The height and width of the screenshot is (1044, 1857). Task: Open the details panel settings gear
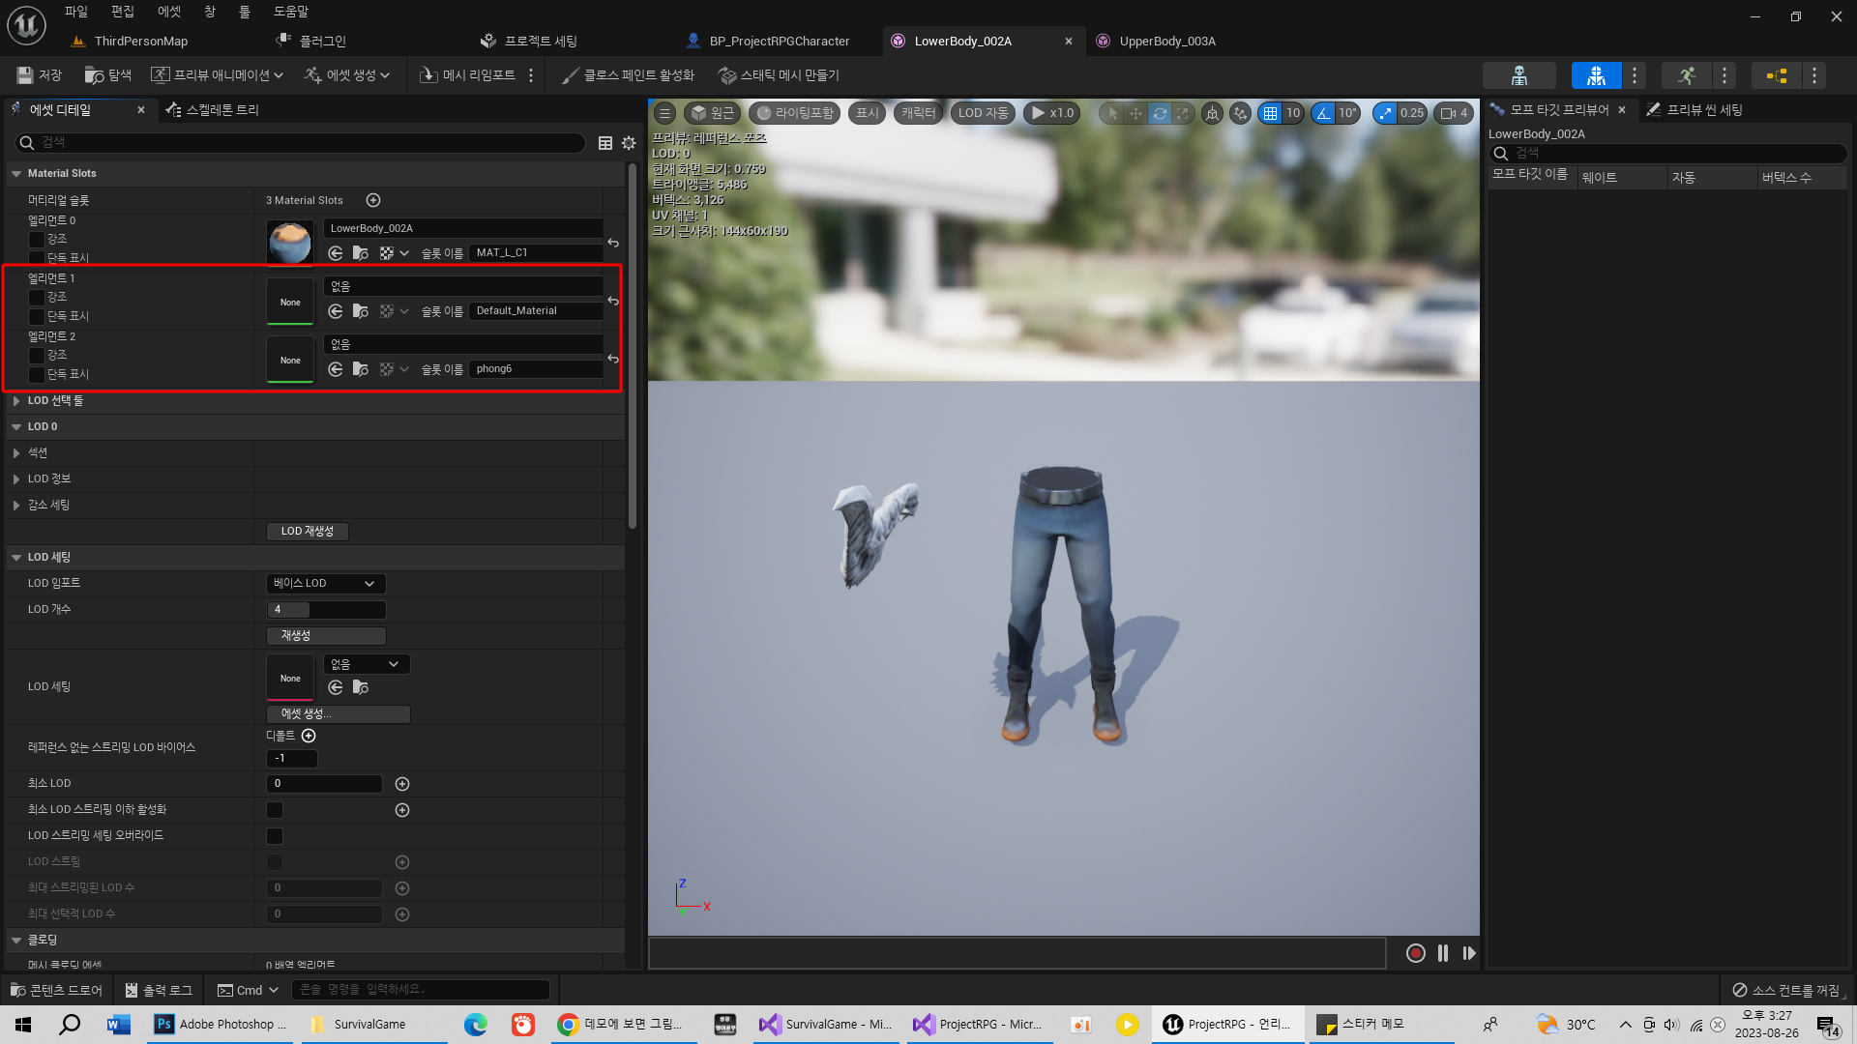coord(629,143)
